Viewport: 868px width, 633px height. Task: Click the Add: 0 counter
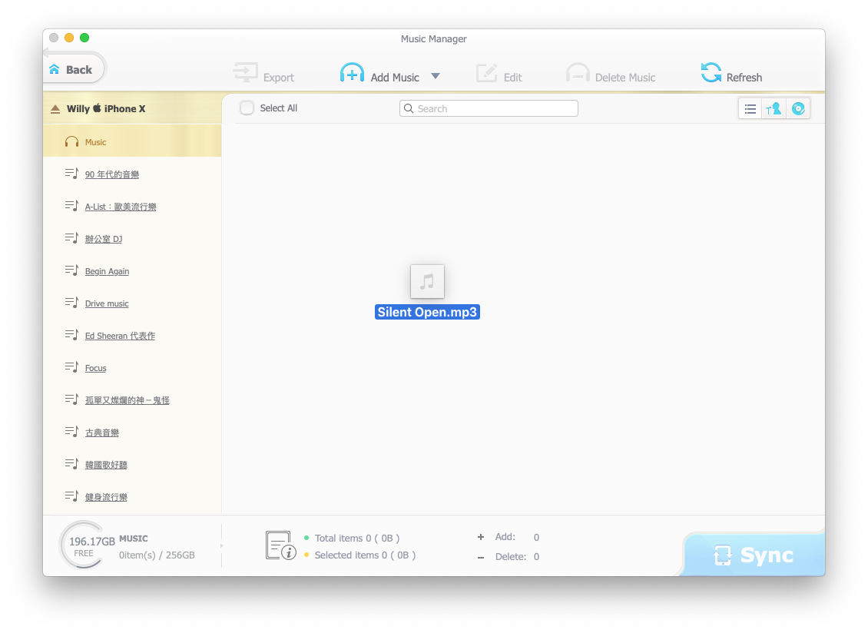coord(509,537)
